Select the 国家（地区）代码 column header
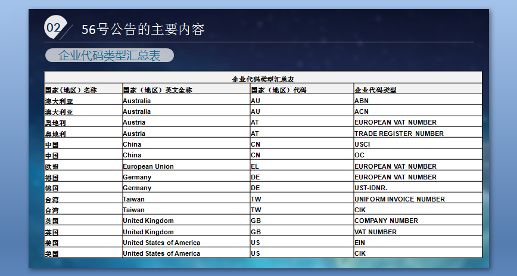517x276 pixels. click(278, 90)
